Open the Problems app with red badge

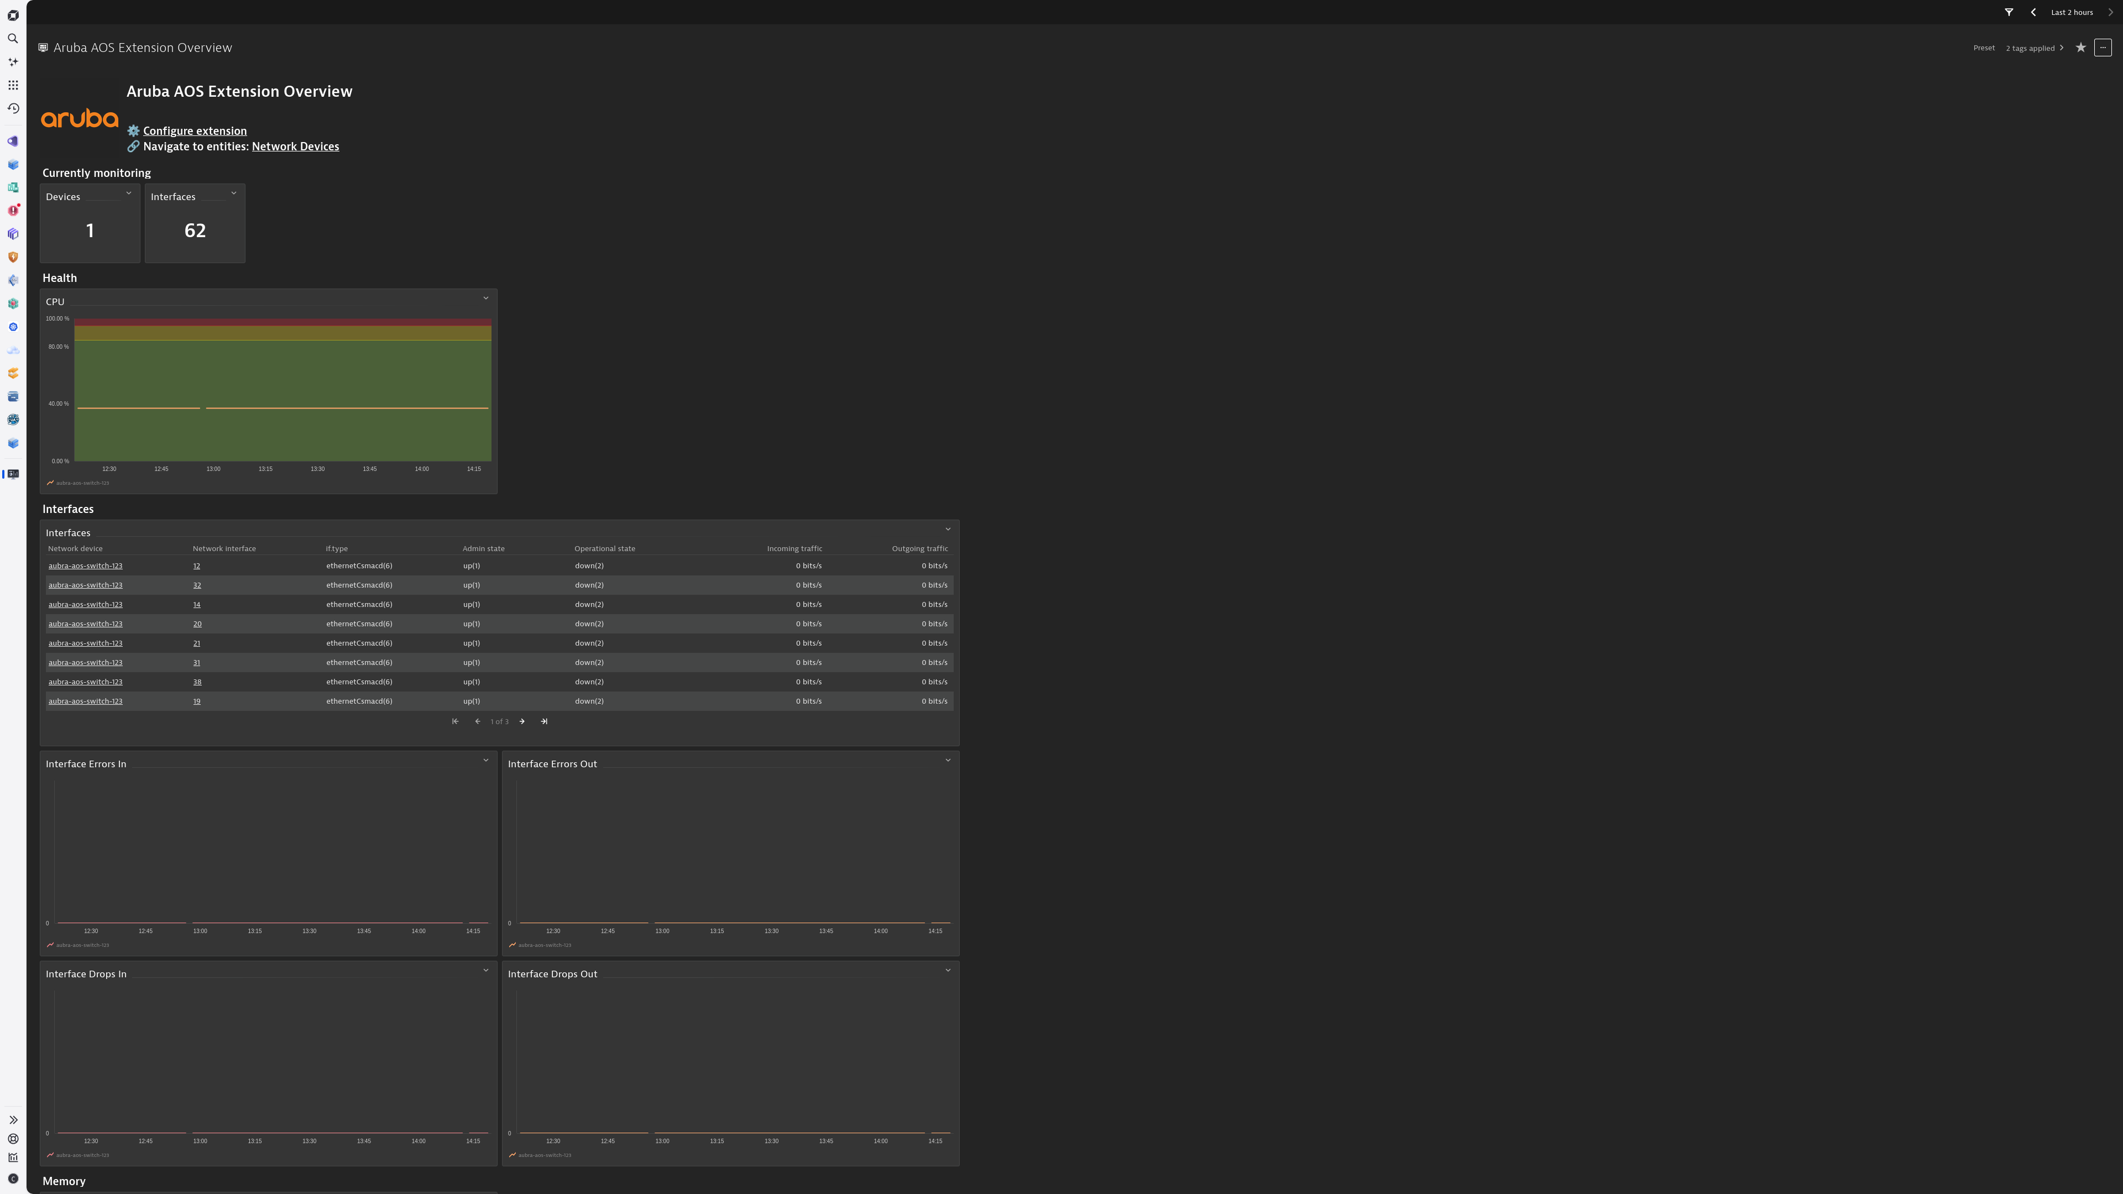(13, 210)
